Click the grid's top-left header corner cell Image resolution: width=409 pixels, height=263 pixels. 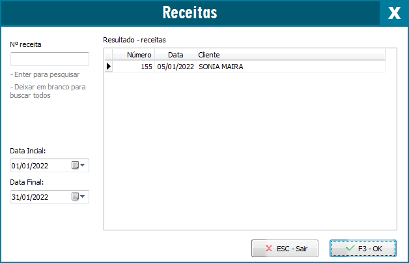click(x=109, y=55)
